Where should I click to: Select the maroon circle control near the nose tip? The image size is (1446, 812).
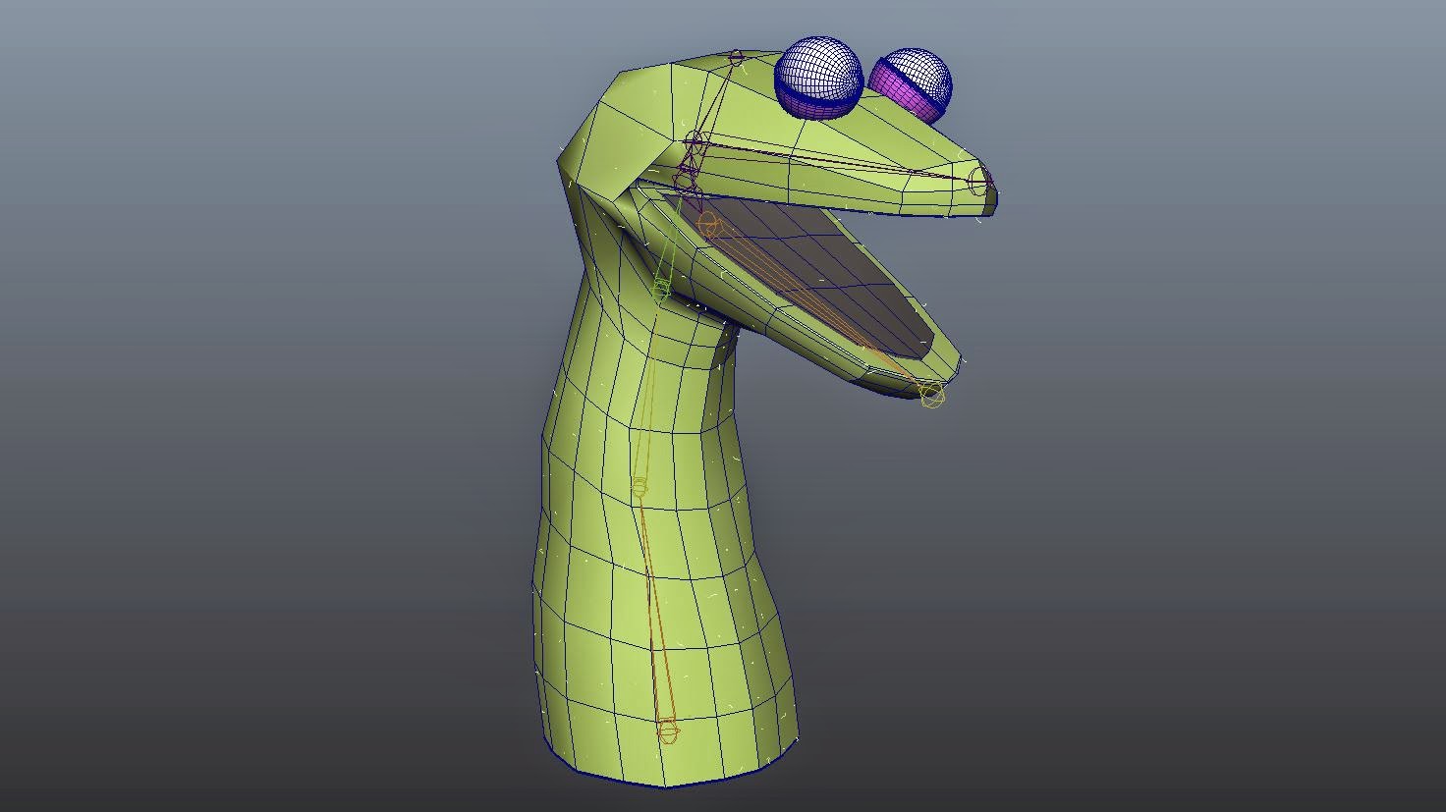[x=977, y=177]
